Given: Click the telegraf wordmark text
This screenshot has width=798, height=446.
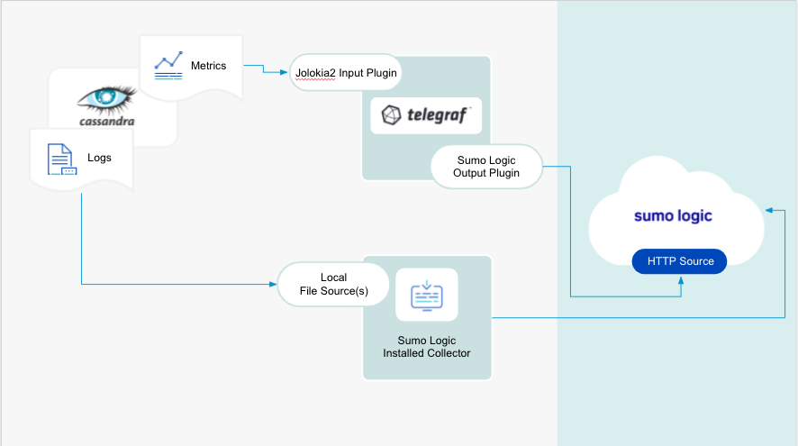Looking at the screenshot, I should (x=438, y=116).
